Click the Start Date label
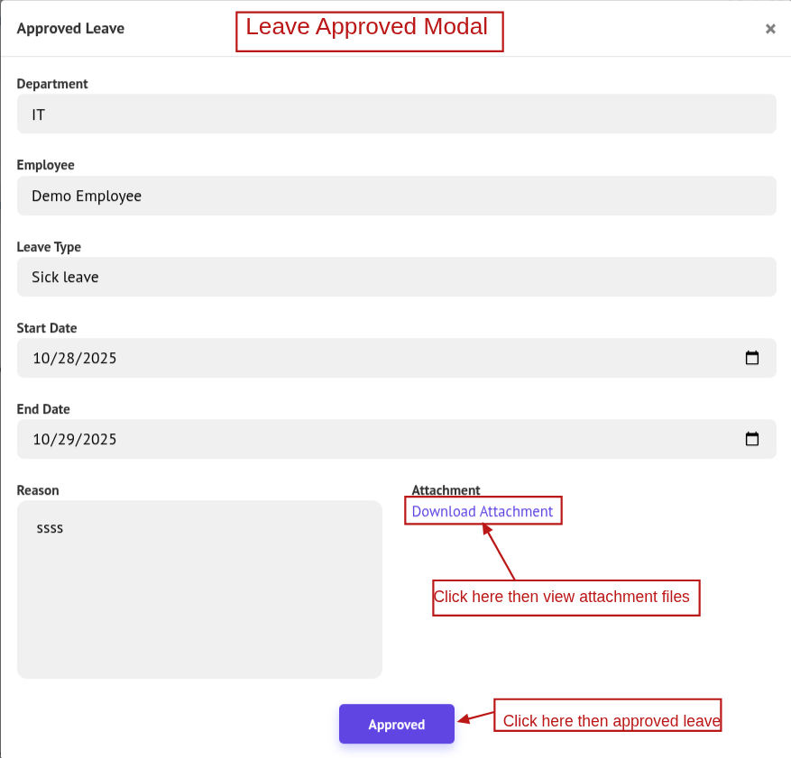Viewport: 791px width, 758px height. pyautogui.click(x=47, y=327)
